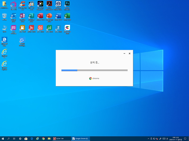The width and height of the screenshot is (189, 141).
Task: Open the purple keyboard typing practice icon
Action: click(x=13, y=30)
